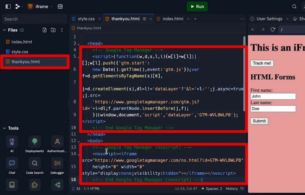
Task: Refresh the webview preview
Action: [273, 29]
